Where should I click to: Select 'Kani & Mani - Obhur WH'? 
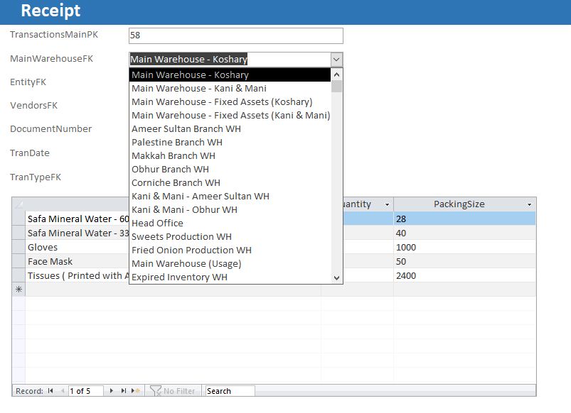click(x=230, y=209)
